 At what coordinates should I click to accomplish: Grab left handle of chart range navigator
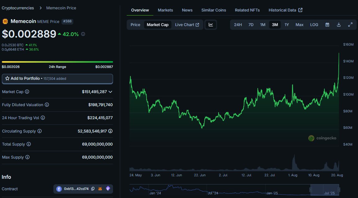(310, 190)
